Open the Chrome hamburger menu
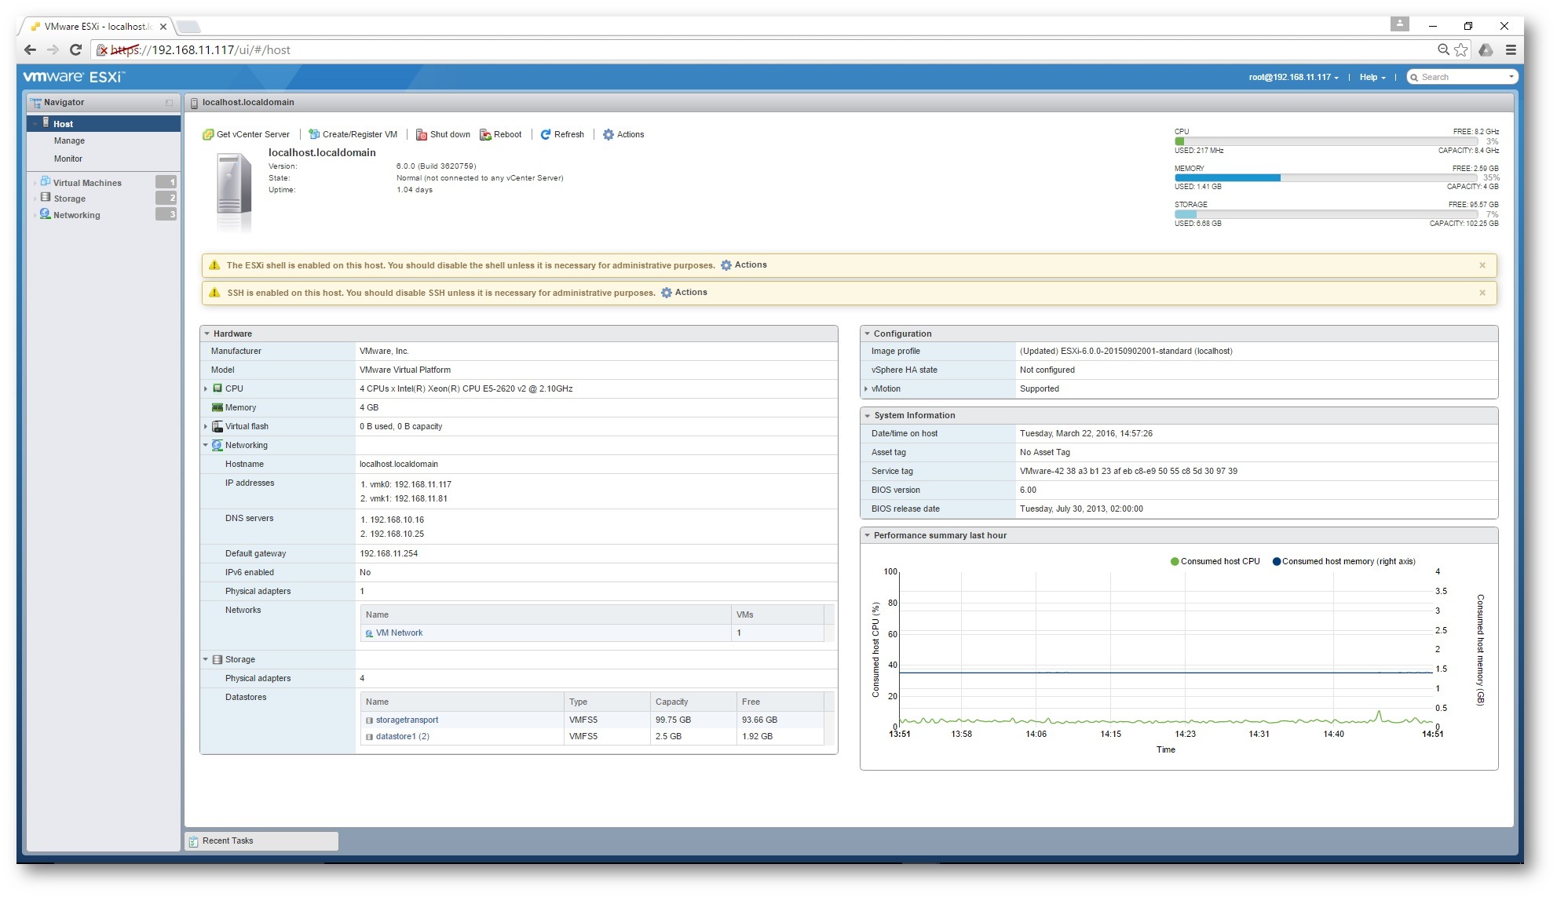The height and width of the screenshot is (897, 1557). pos(1511,50)
